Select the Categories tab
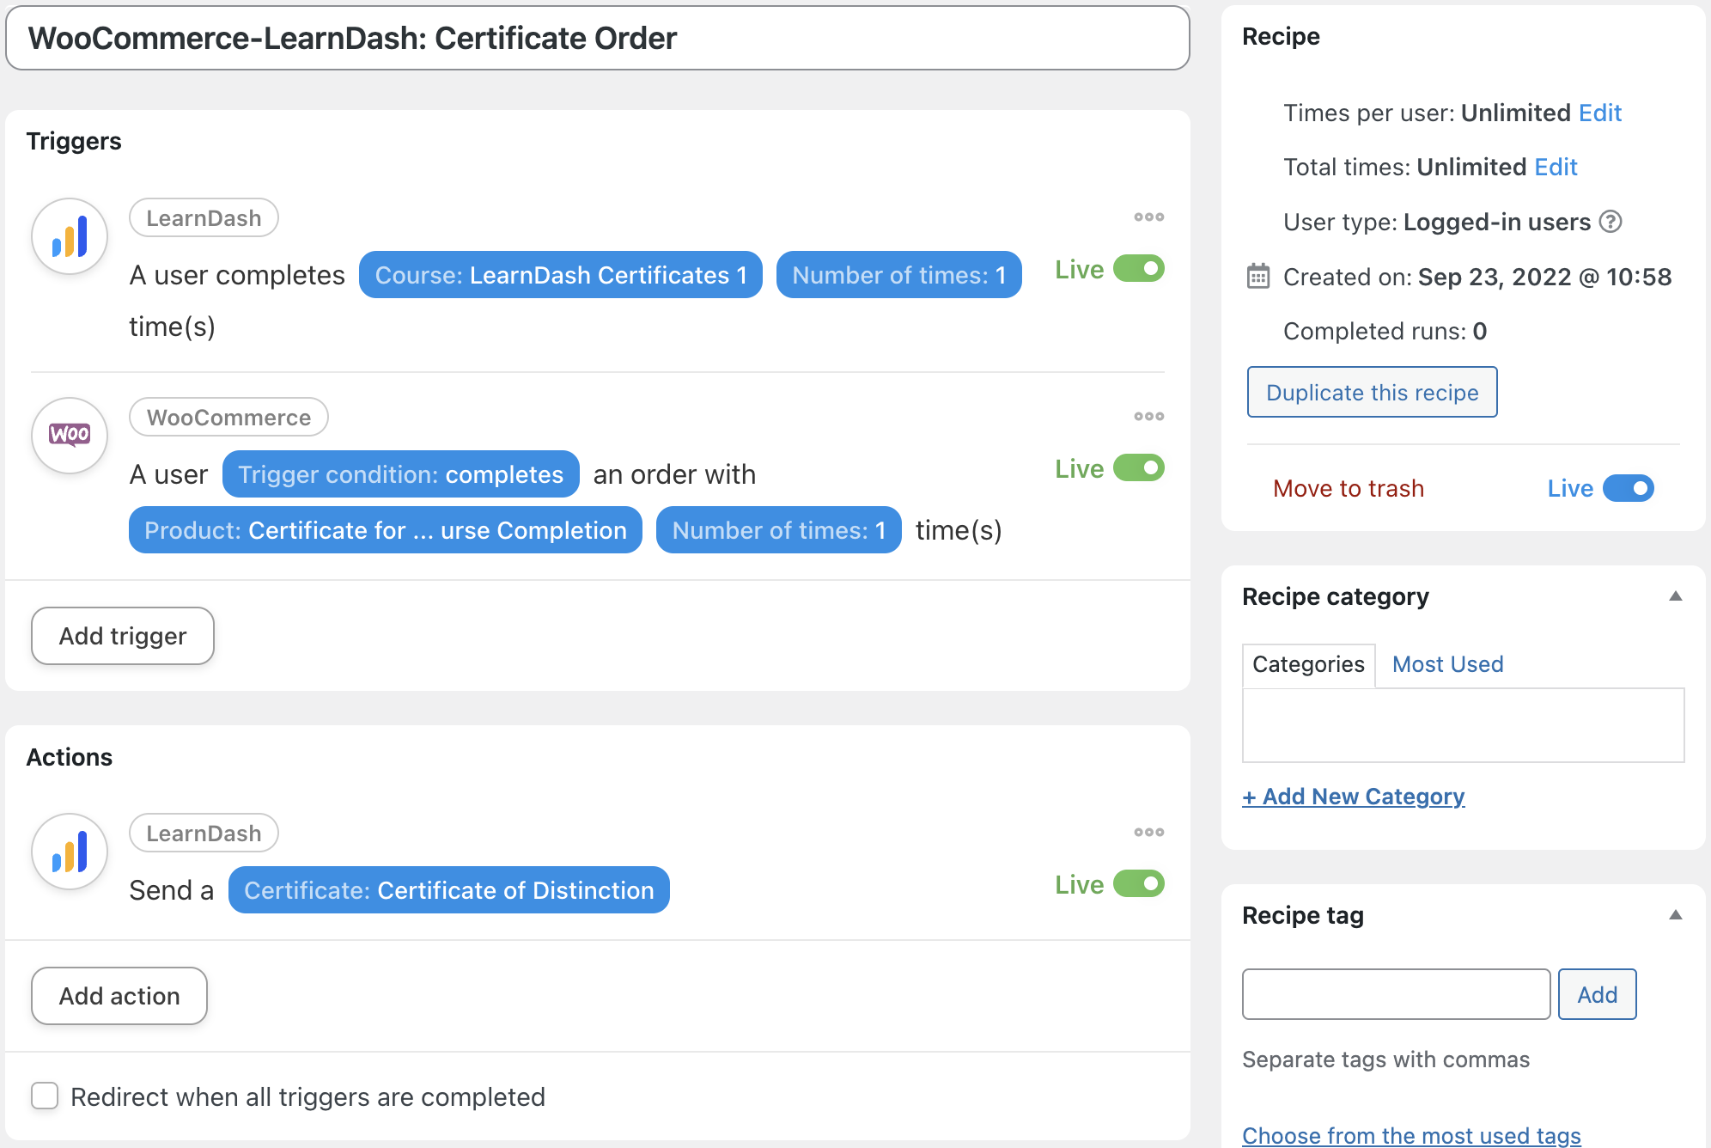1711x1148 pixels. click(1308, 663)
